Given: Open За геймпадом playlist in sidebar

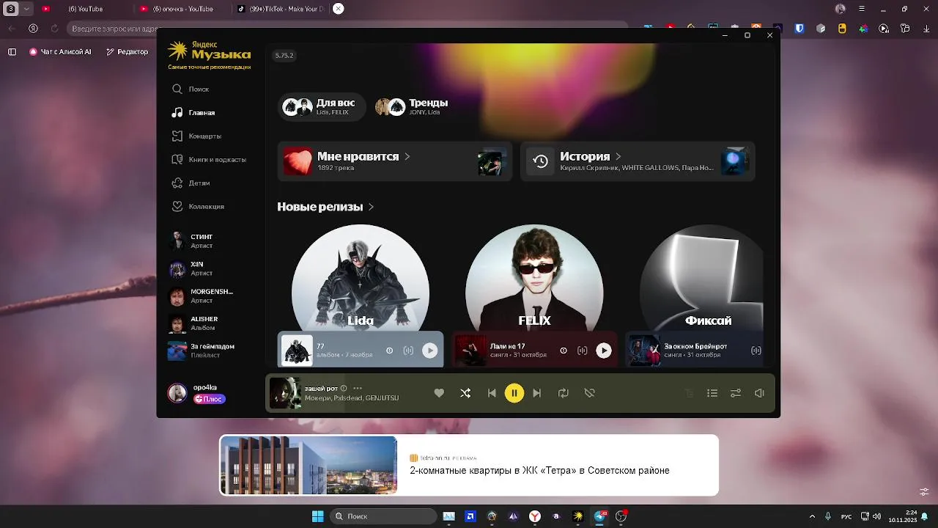Looking at the screenshot, I should click(202, 351).
